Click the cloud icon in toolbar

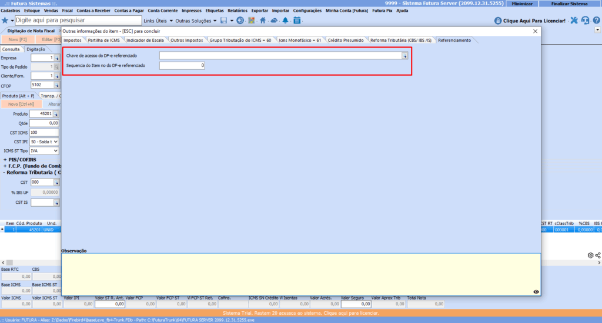click(x=274, y=21)
